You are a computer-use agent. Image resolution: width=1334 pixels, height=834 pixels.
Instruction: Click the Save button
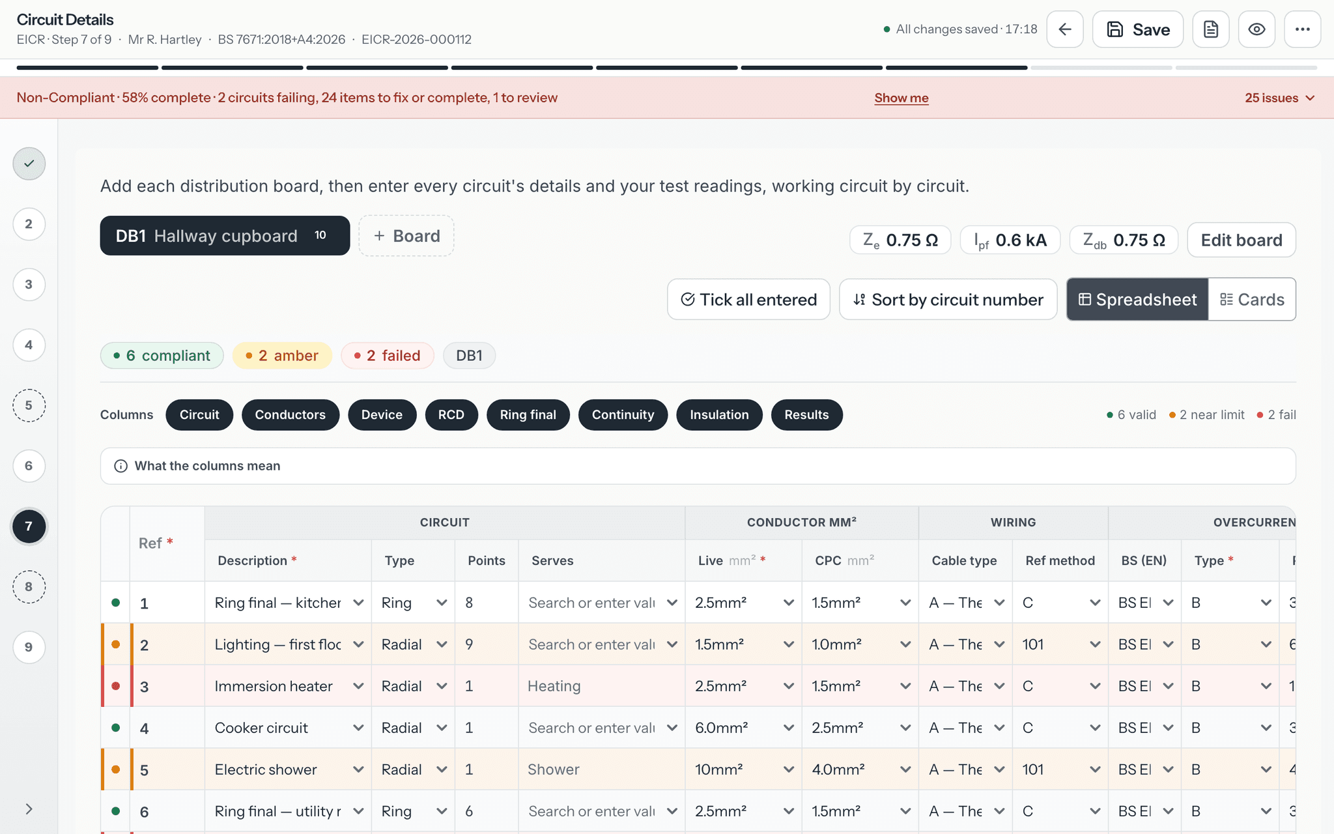pos(1138,29)
